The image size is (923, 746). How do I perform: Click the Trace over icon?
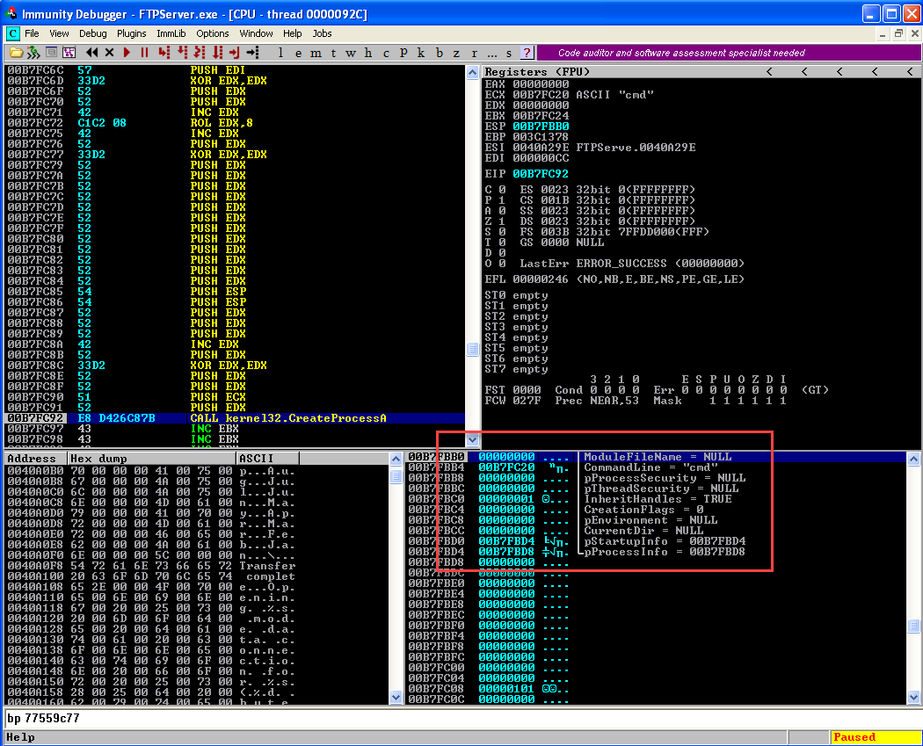point(217,53)
